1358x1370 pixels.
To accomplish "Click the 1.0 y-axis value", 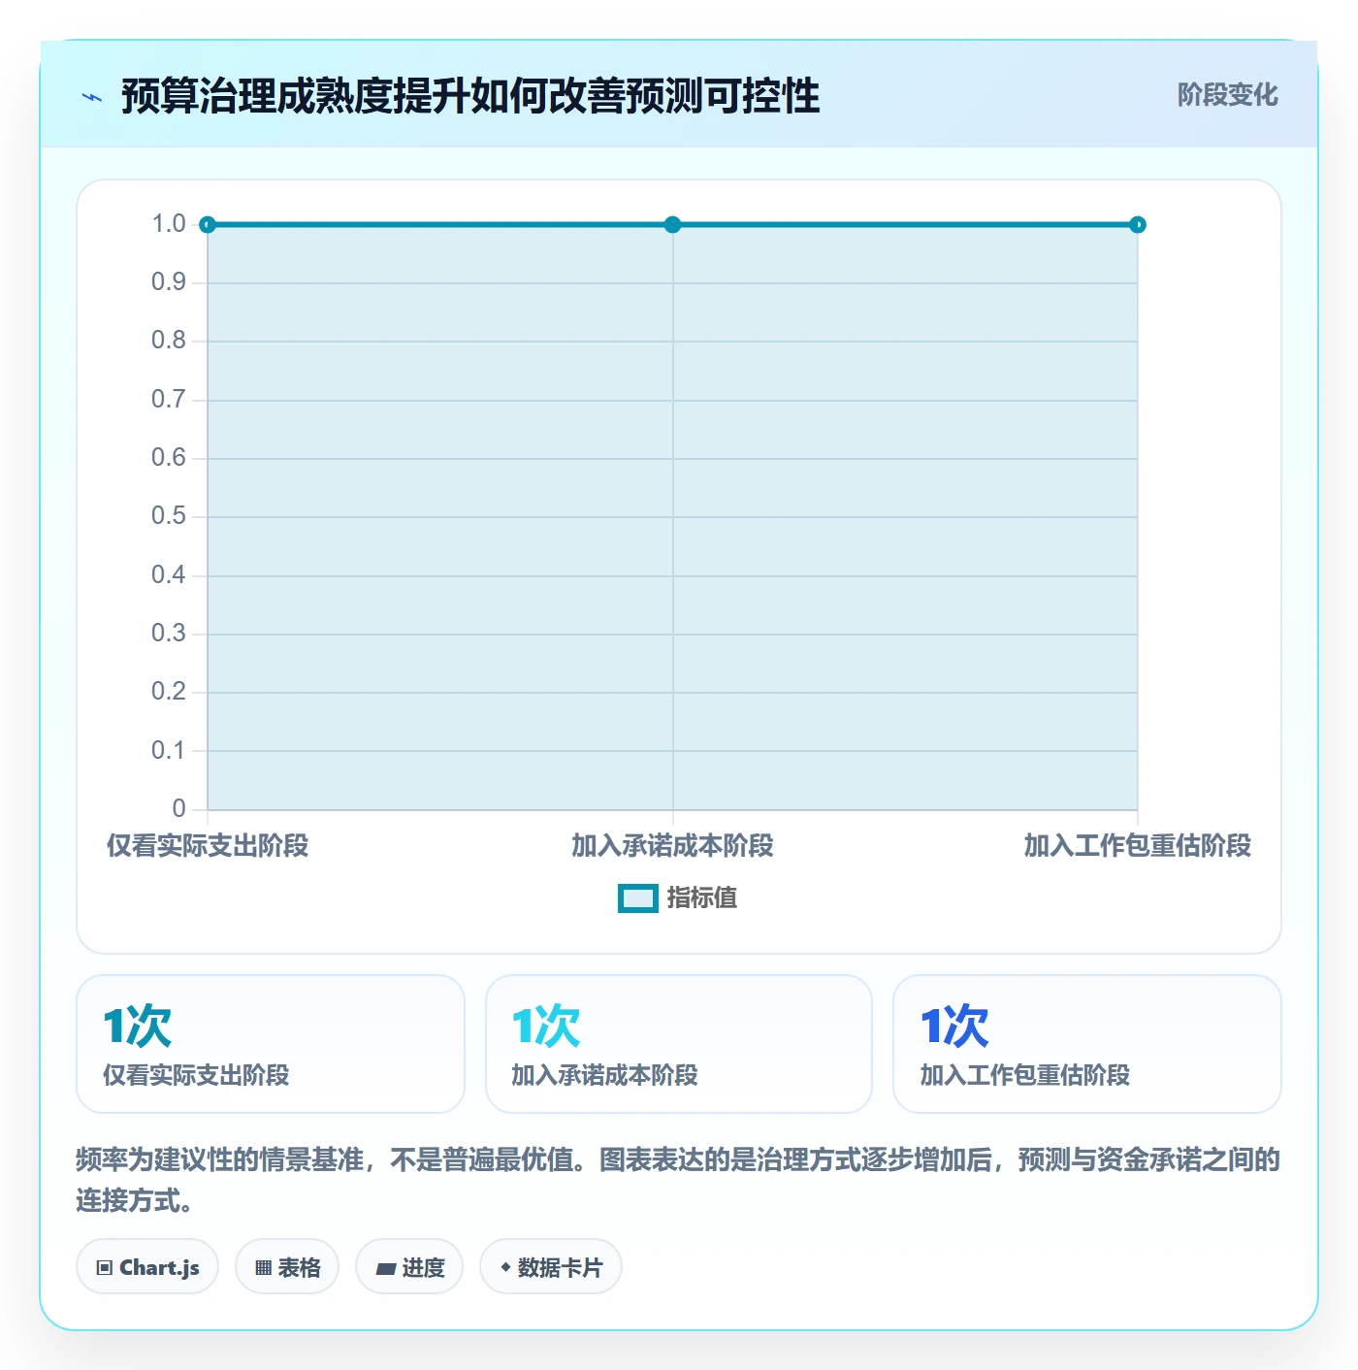I will [169, 224].
